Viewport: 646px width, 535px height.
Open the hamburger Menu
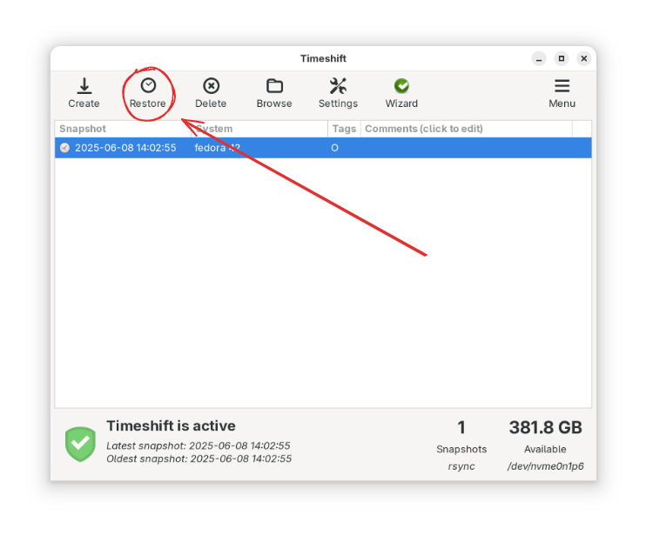[x=562, y=93]
